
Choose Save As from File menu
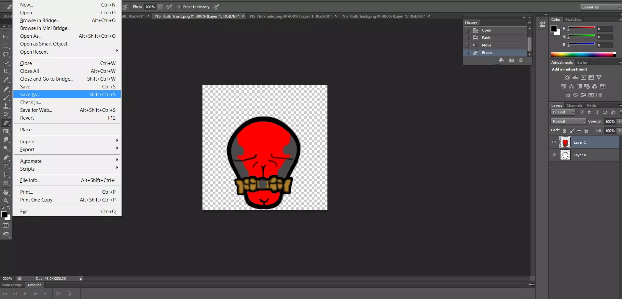click(x=67, y=95)
